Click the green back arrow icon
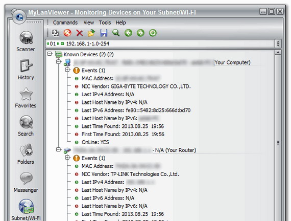291x221 pixels. [128, 33]
